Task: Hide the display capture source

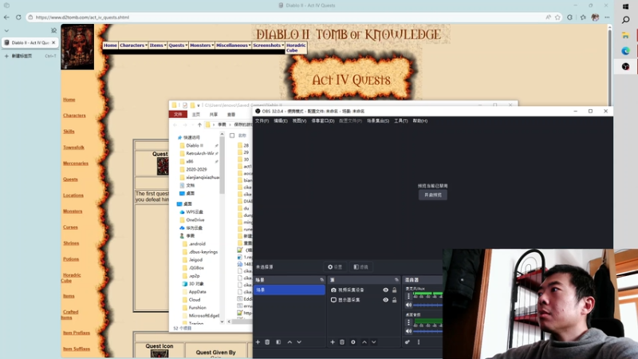Action: [385, 300]
